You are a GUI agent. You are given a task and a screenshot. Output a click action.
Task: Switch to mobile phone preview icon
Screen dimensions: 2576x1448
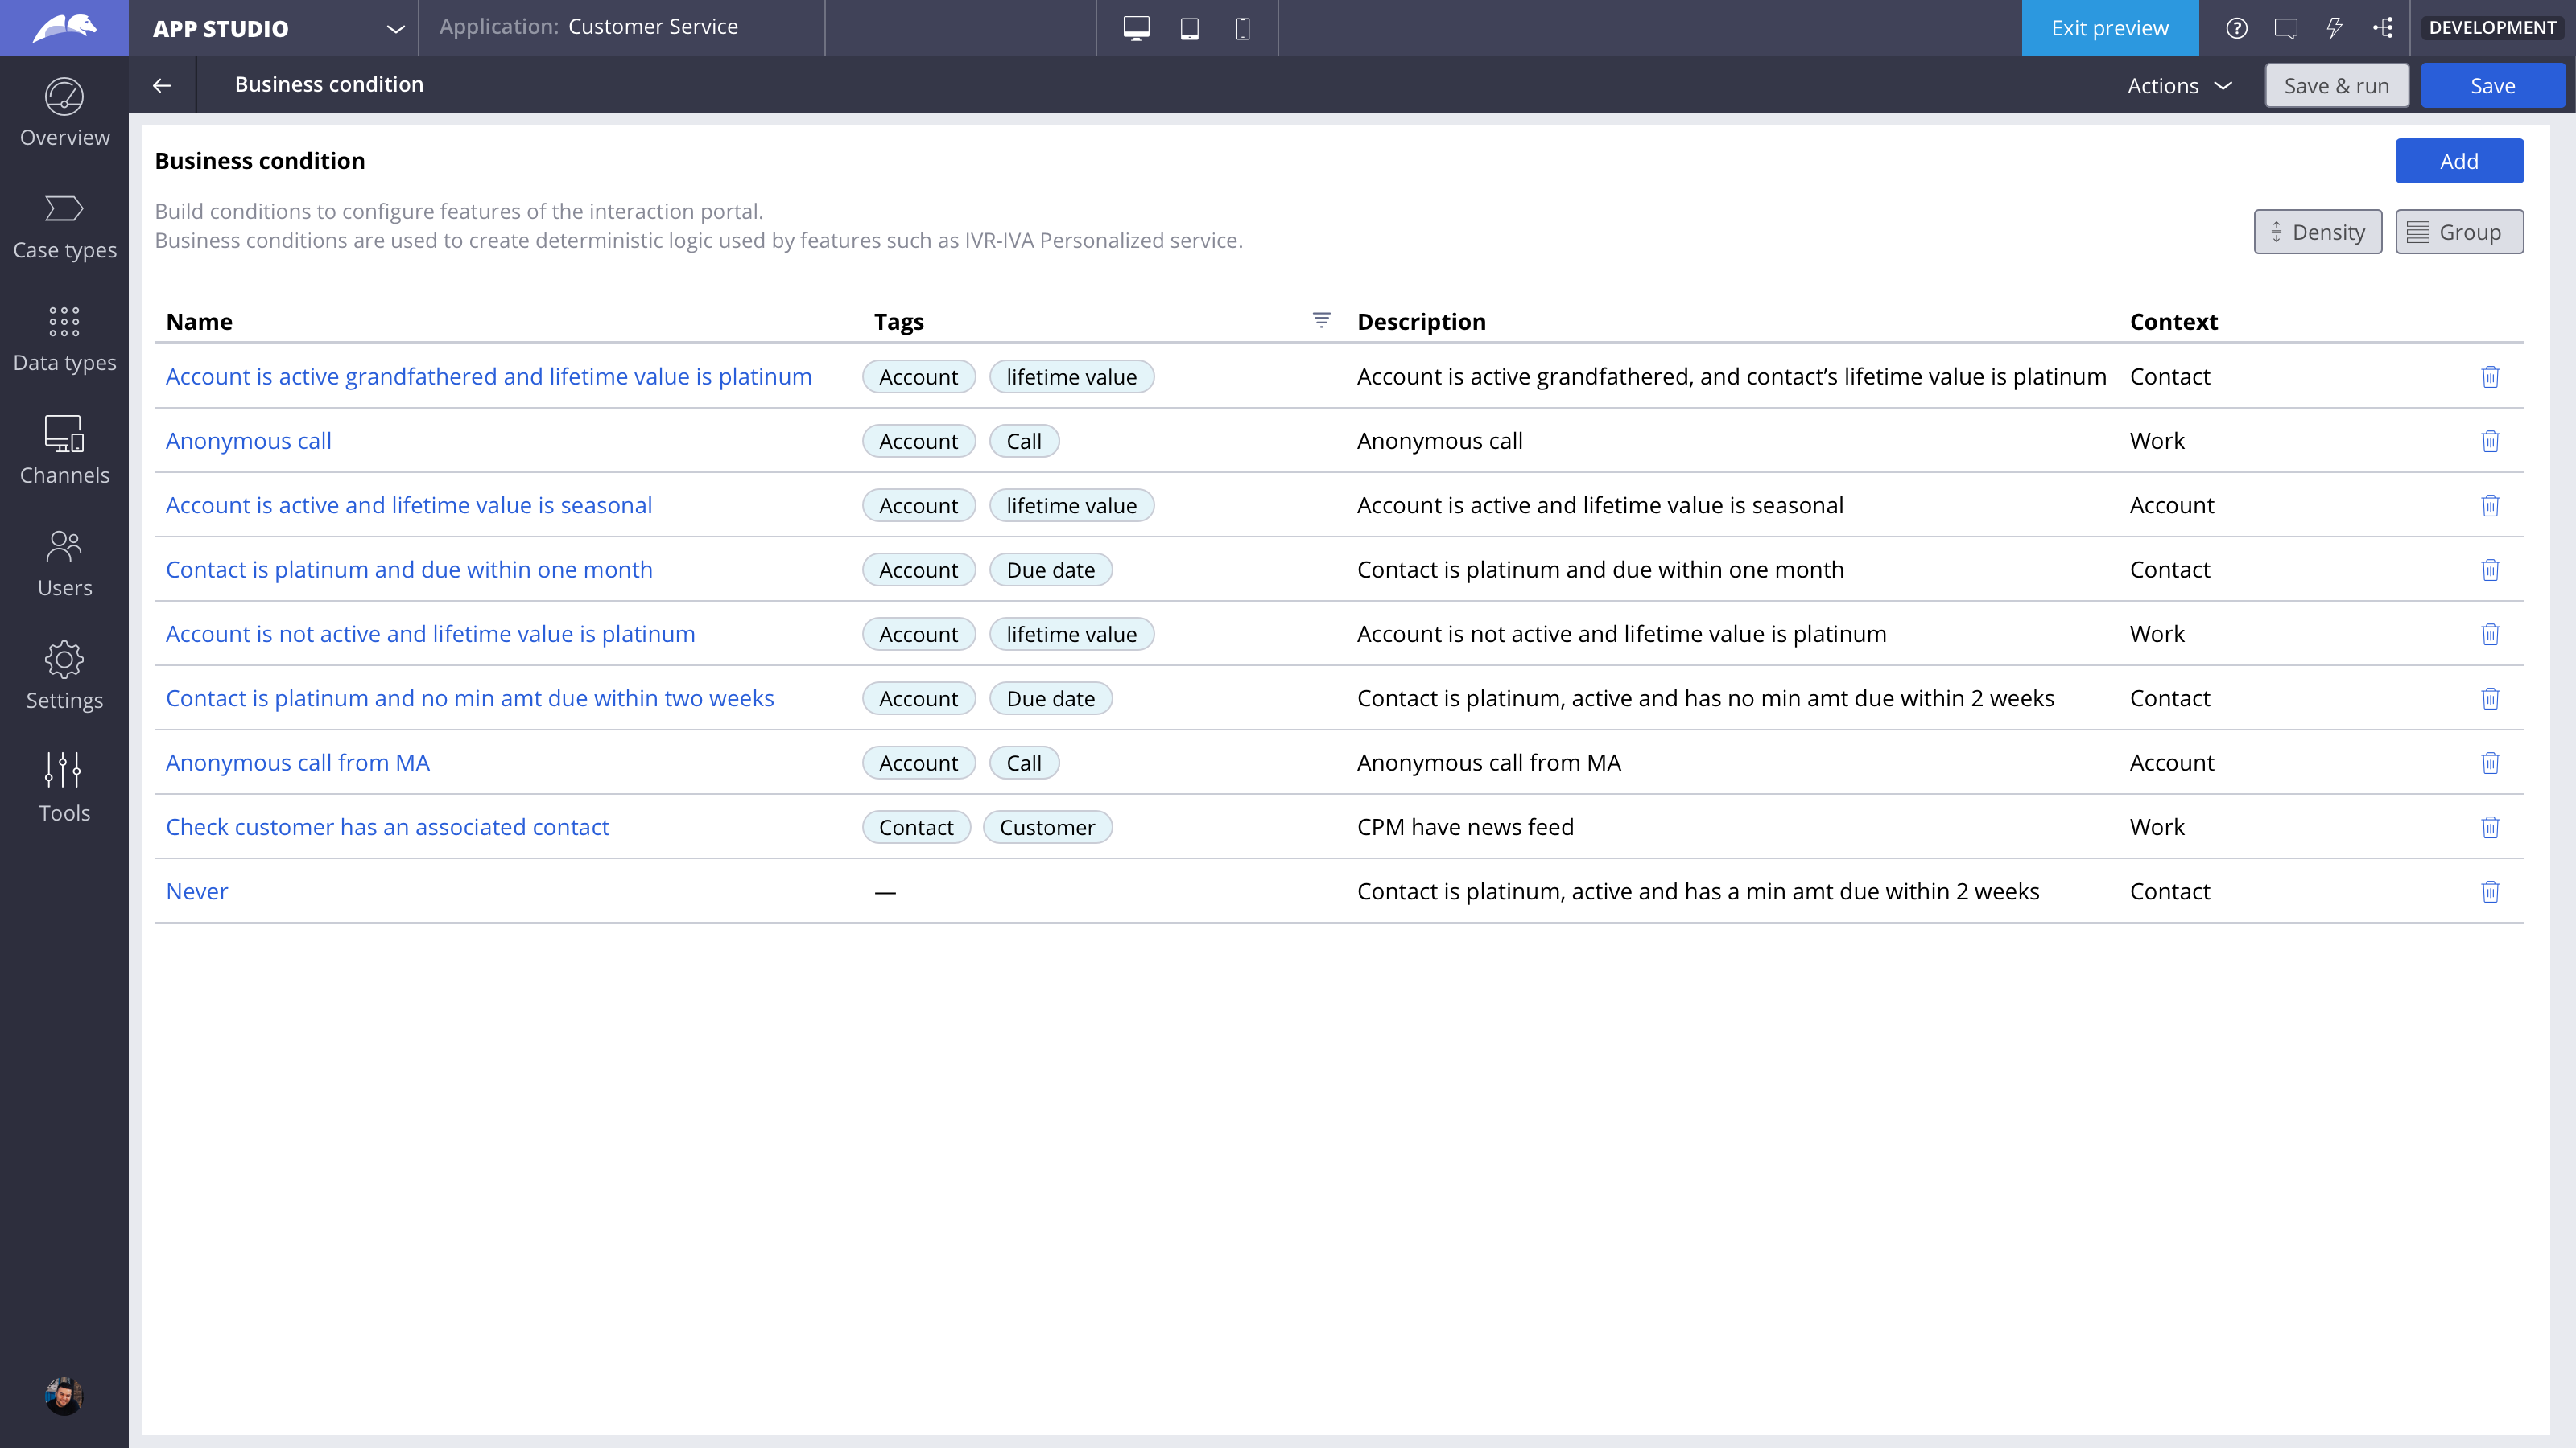click(x=1242, y=28)
